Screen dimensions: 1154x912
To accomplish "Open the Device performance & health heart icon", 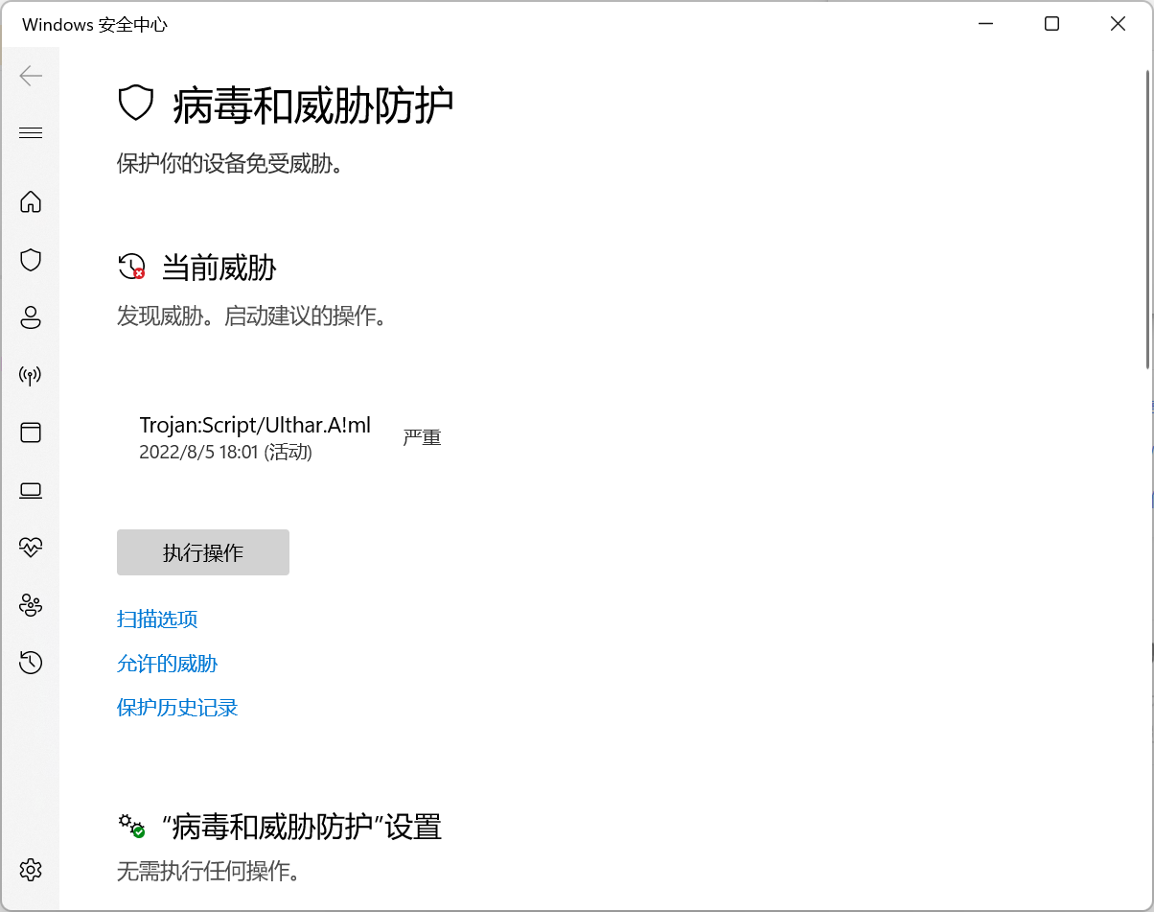I will 31,548.
